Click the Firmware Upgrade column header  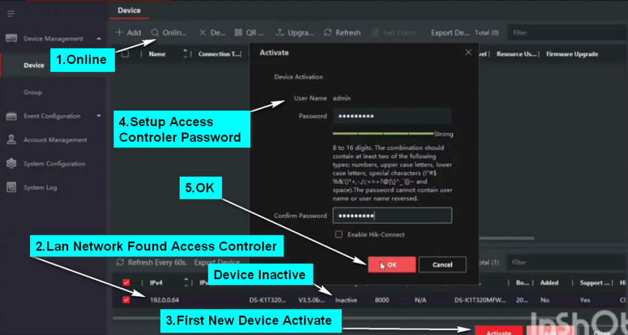[572, 54]
